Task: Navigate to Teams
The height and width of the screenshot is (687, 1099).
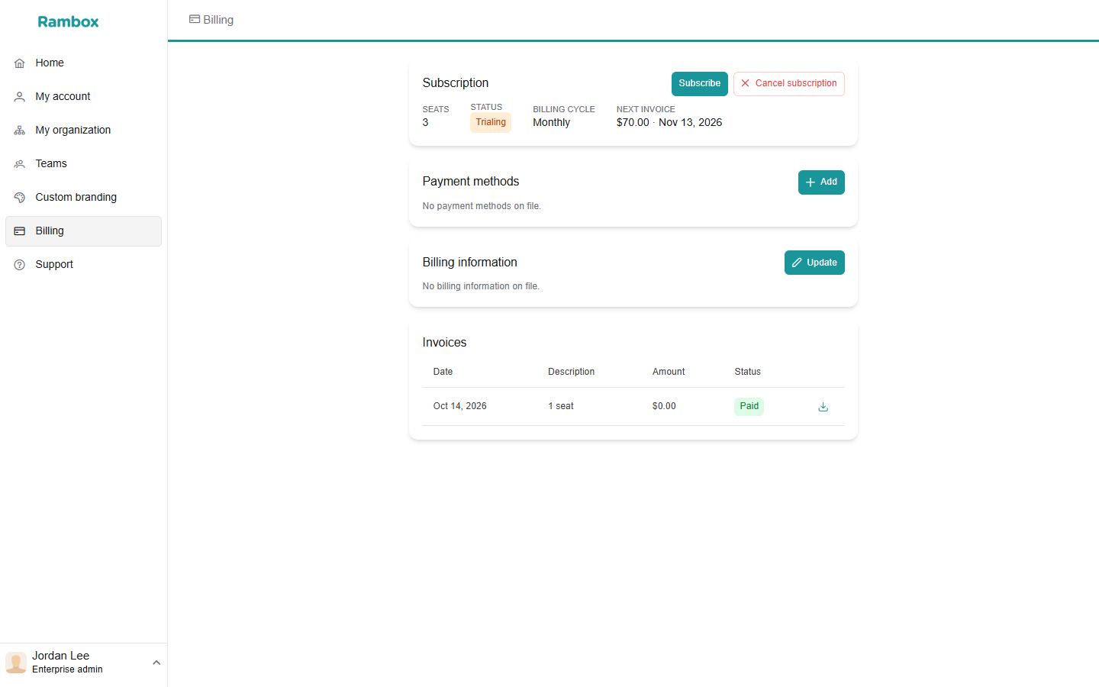Action: pos(84,164)
